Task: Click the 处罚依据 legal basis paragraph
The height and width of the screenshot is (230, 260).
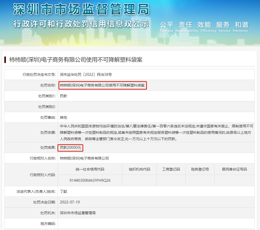Action: (156, 132)
